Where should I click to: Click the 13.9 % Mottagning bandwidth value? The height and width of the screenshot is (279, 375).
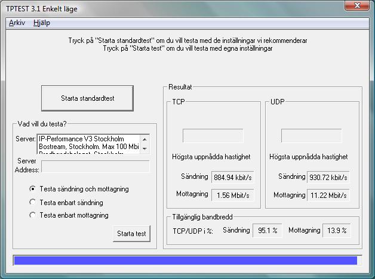[337, 230]
